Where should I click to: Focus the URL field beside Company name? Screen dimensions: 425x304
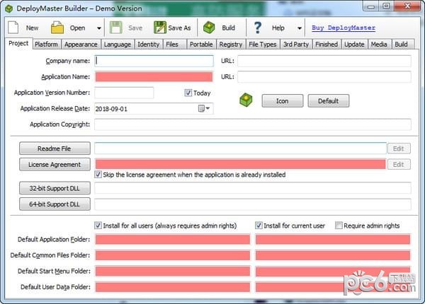point(324,61)
